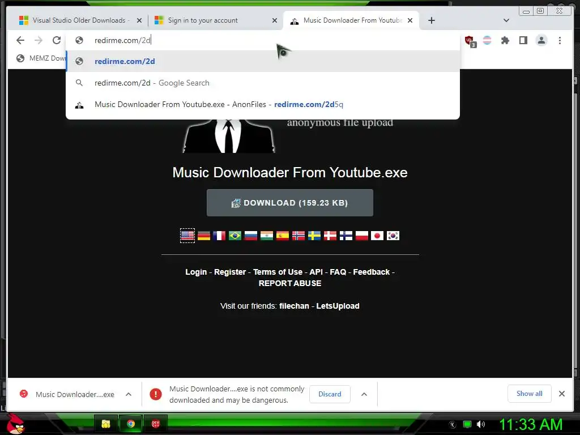Visit the filechan friend site link
The height and width of the screenshot is (435, 580).
coord(294,306)
